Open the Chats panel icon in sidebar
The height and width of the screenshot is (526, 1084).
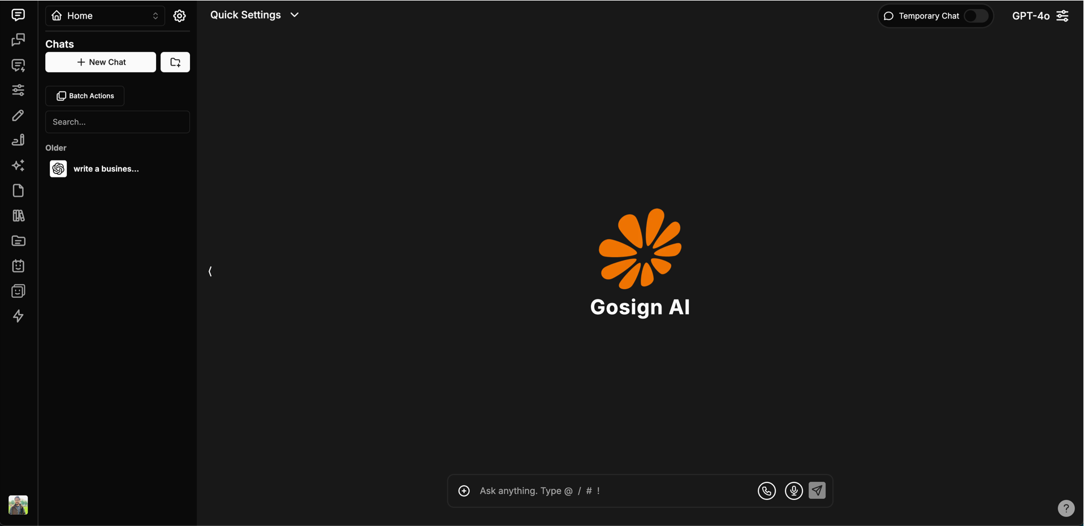click(x=18, y=15)
